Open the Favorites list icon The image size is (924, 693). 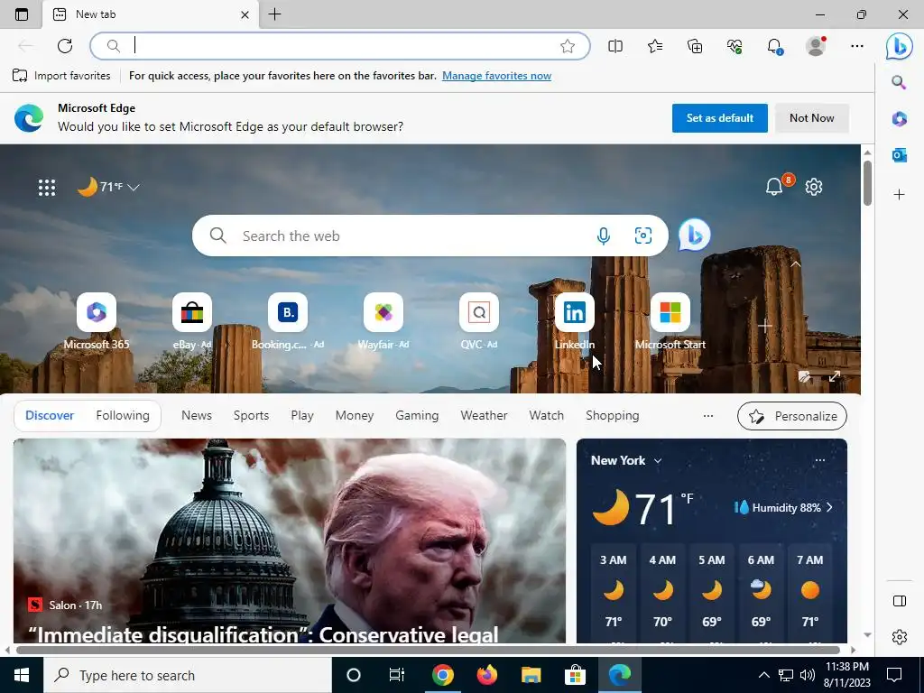655,46
